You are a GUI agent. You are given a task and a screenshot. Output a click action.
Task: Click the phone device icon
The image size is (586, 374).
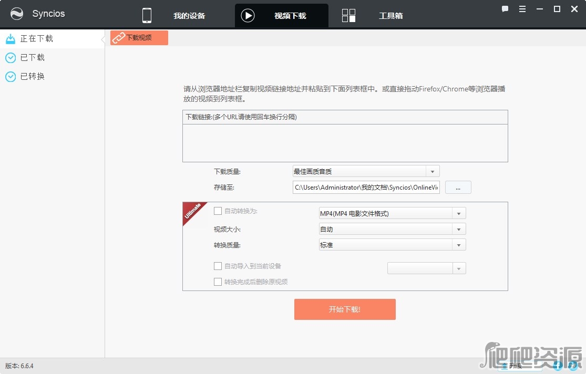coord(147,15)
